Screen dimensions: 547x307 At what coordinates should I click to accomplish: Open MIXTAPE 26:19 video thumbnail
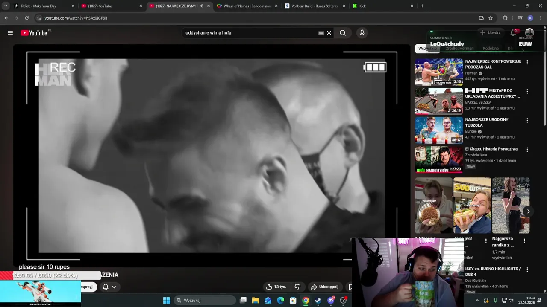point(439,101)
